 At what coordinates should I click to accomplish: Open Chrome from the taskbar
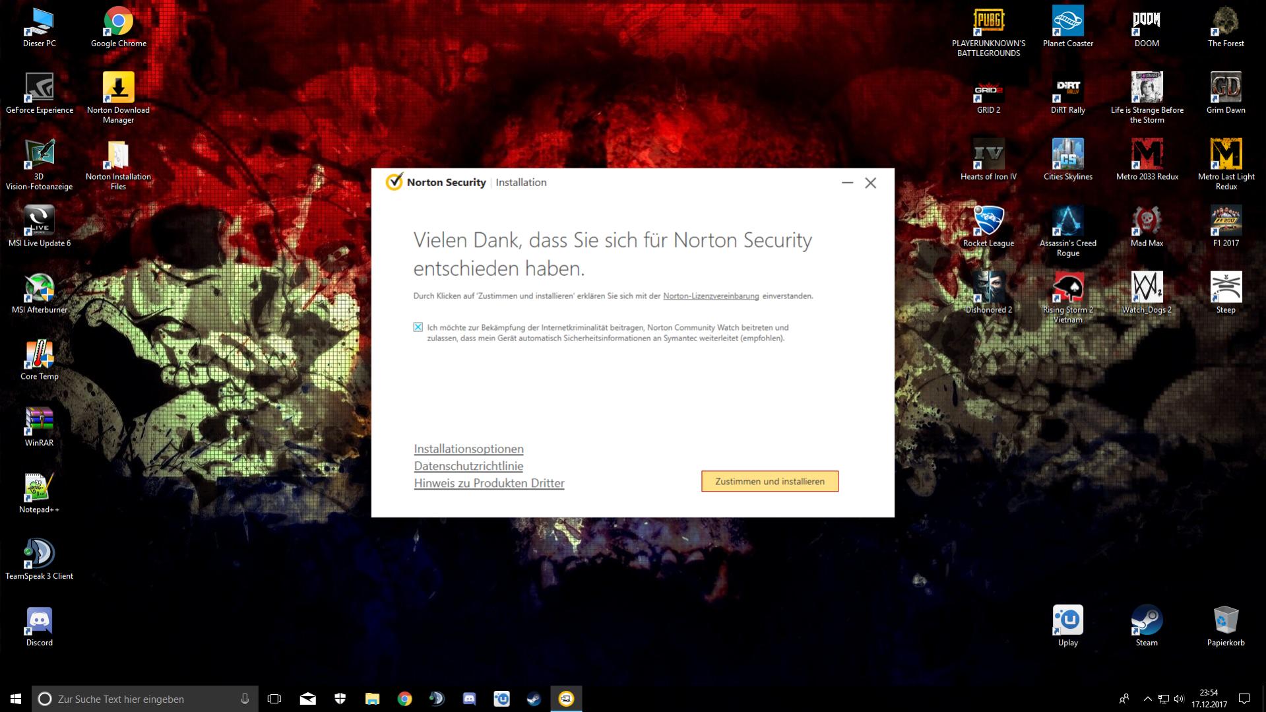(x=404, y=699)
